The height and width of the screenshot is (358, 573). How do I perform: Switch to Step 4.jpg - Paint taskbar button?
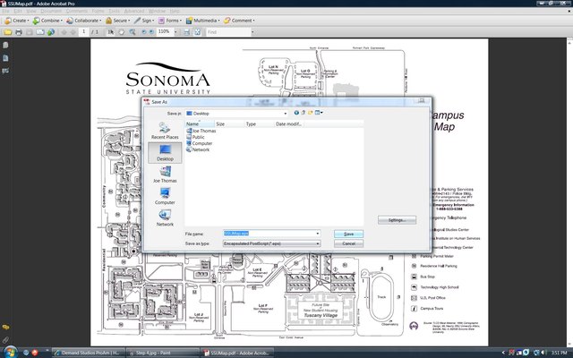click(x=163, y=353)
